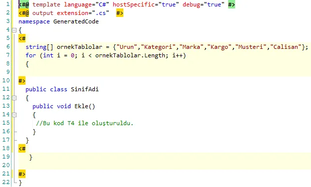Click the "Kargo" string literal

(219, 47)
